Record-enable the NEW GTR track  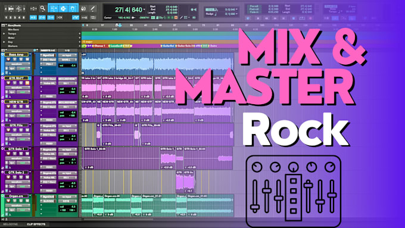pyautogui.click(x=8, y=107)
